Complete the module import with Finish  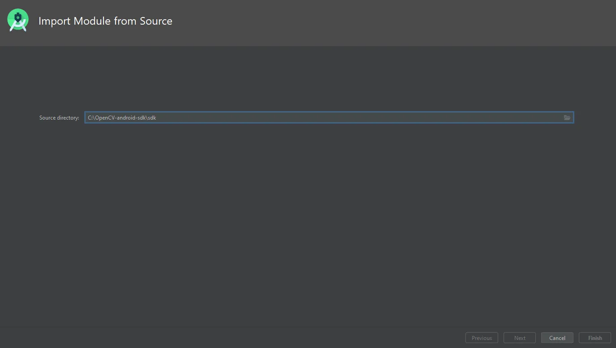tap(595, 338)
